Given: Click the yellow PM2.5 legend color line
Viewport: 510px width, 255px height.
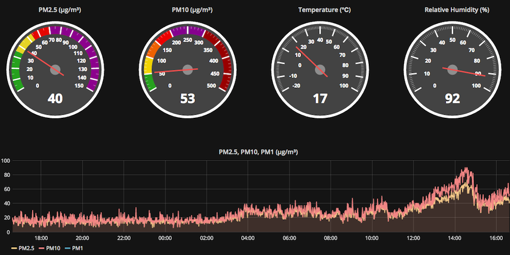Looking at the screenshot, I should (14, 248).
